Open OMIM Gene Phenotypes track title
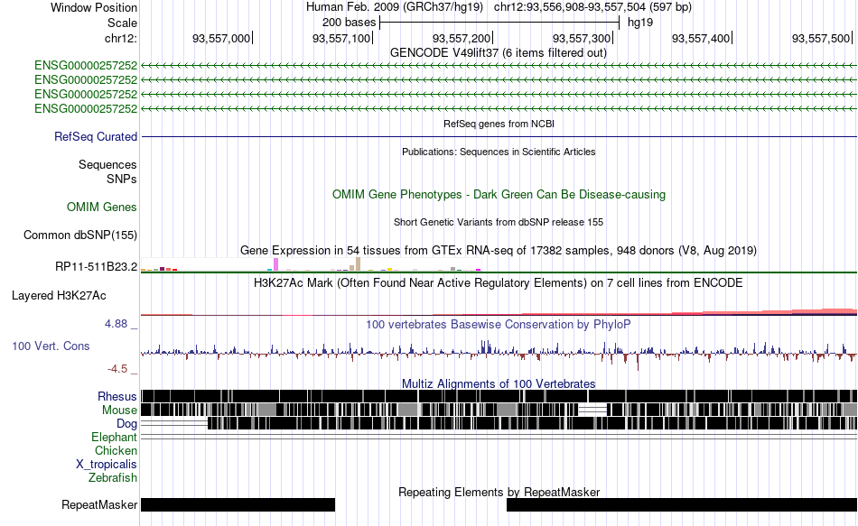This screenshot has width=858, height=526. pyautogui.click(x=499, y=195)
